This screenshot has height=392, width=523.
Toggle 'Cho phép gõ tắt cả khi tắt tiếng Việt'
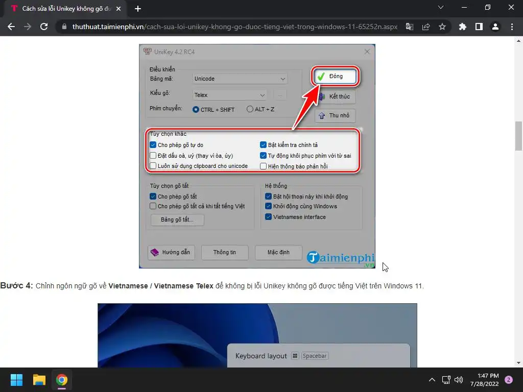point(153,206)
